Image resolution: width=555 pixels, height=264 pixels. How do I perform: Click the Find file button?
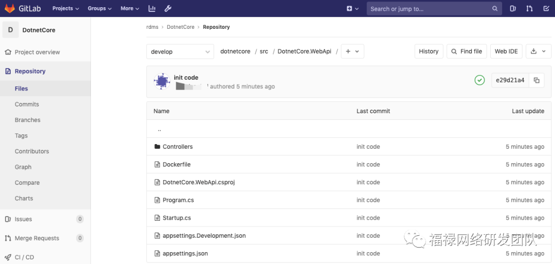click(467, 51)
